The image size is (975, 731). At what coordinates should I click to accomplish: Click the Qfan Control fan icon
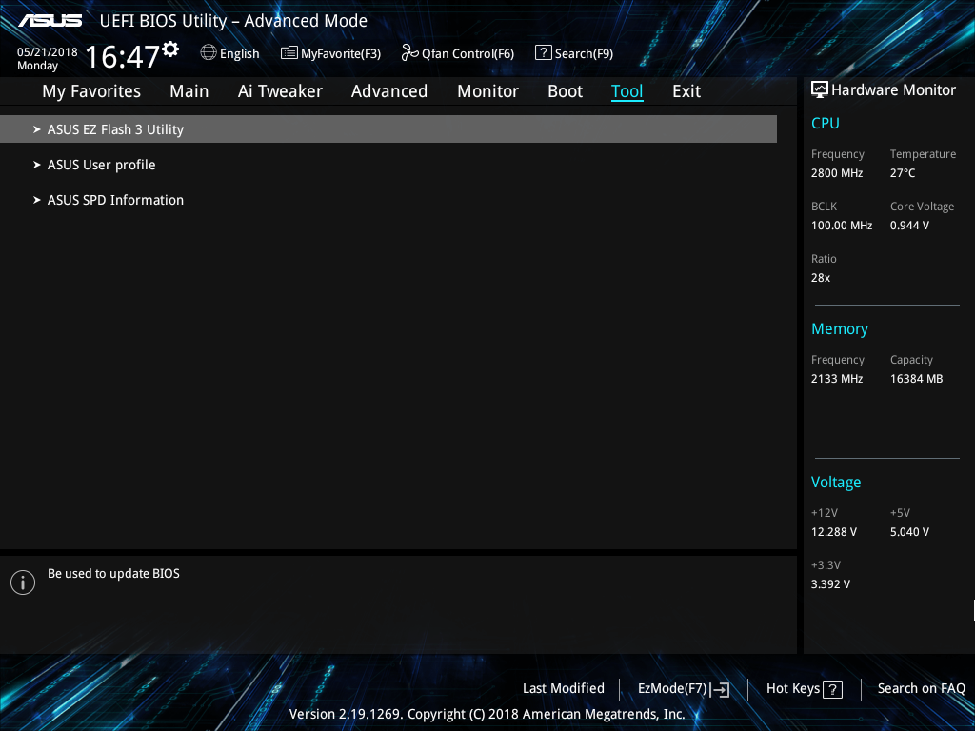(409, 53)
